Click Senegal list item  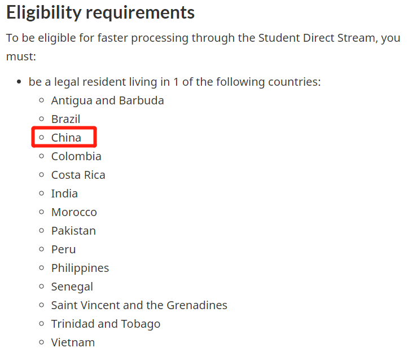point(72,287)
